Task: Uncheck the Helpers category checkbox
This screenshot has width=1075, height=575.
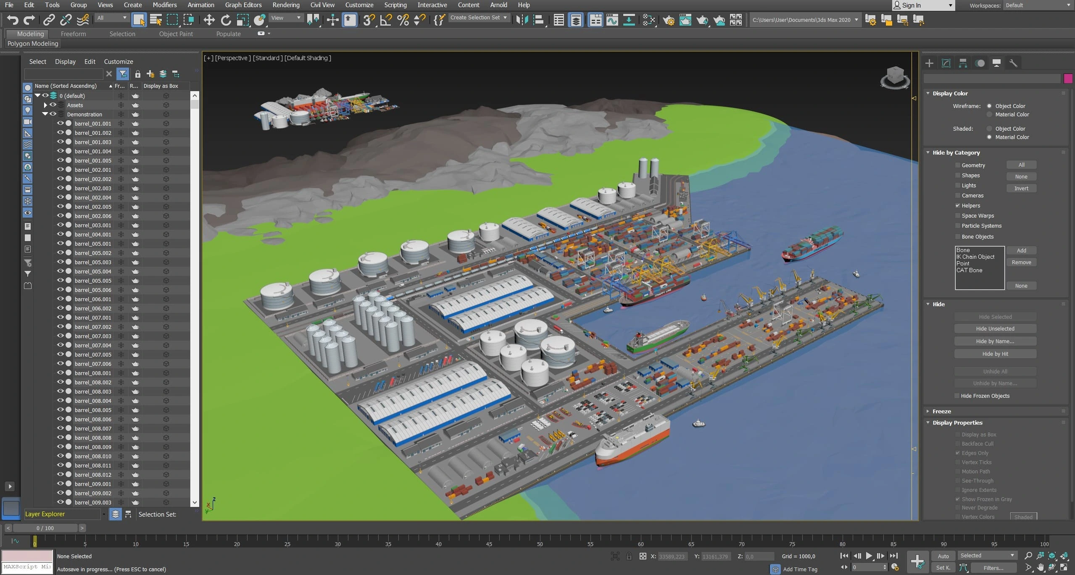Action: point(958,205)
